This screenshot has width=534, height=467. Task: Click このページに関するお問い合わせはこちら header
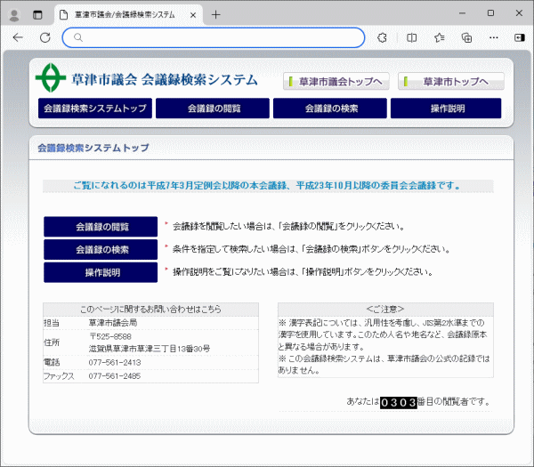150,309
